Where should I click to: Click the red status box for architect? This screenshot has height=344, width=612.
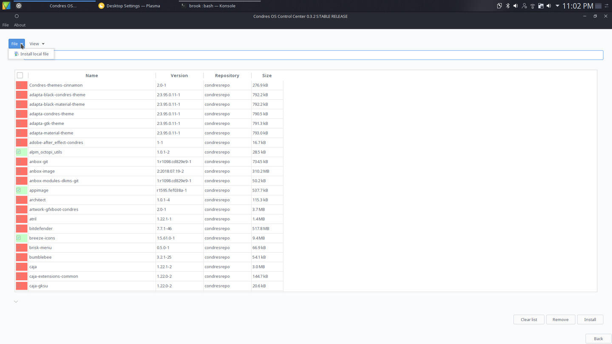click(x=22, y=200)
